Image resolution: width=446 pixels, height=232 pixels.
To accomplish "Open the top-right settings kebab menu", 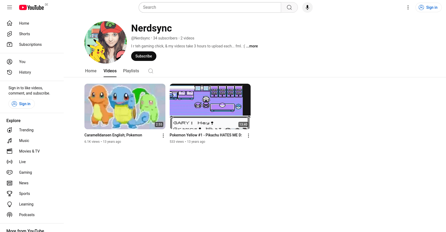I will click(x=408, y=7).
